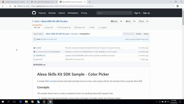184x104 pixels.
Task: Open Chrome menu three-dots icon
Action: 181,6
